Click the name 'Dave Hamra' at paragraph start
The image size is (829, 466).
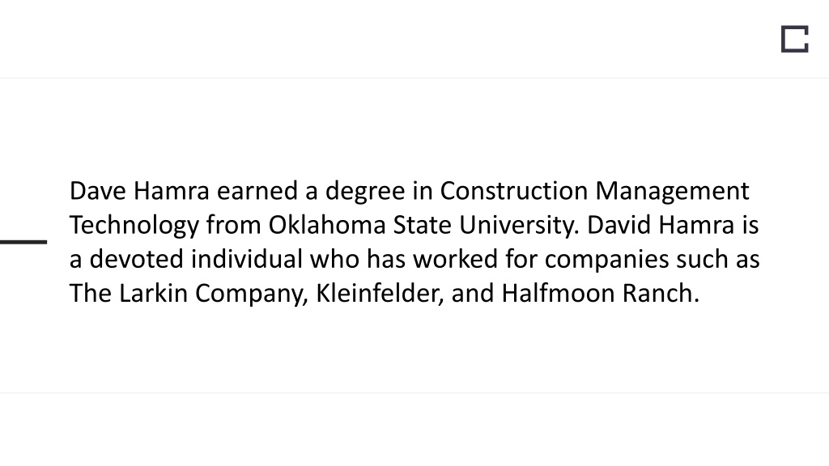pos(139,191)
